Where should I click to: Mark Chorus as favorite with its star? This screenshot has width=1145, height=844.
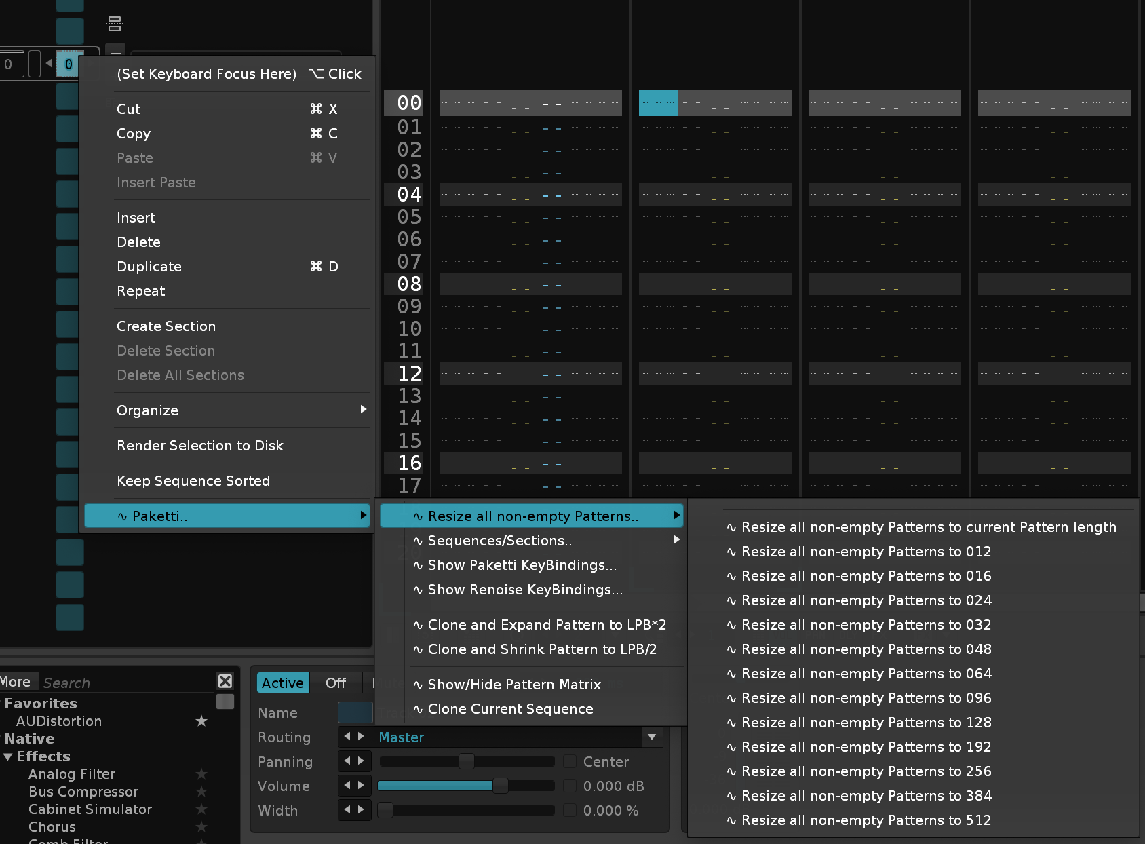(201, 826)
